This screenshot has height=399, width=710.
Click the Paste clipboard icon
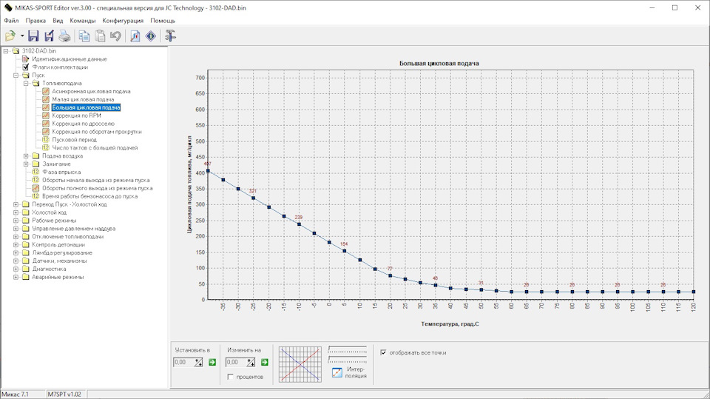[x=100, y=36]
